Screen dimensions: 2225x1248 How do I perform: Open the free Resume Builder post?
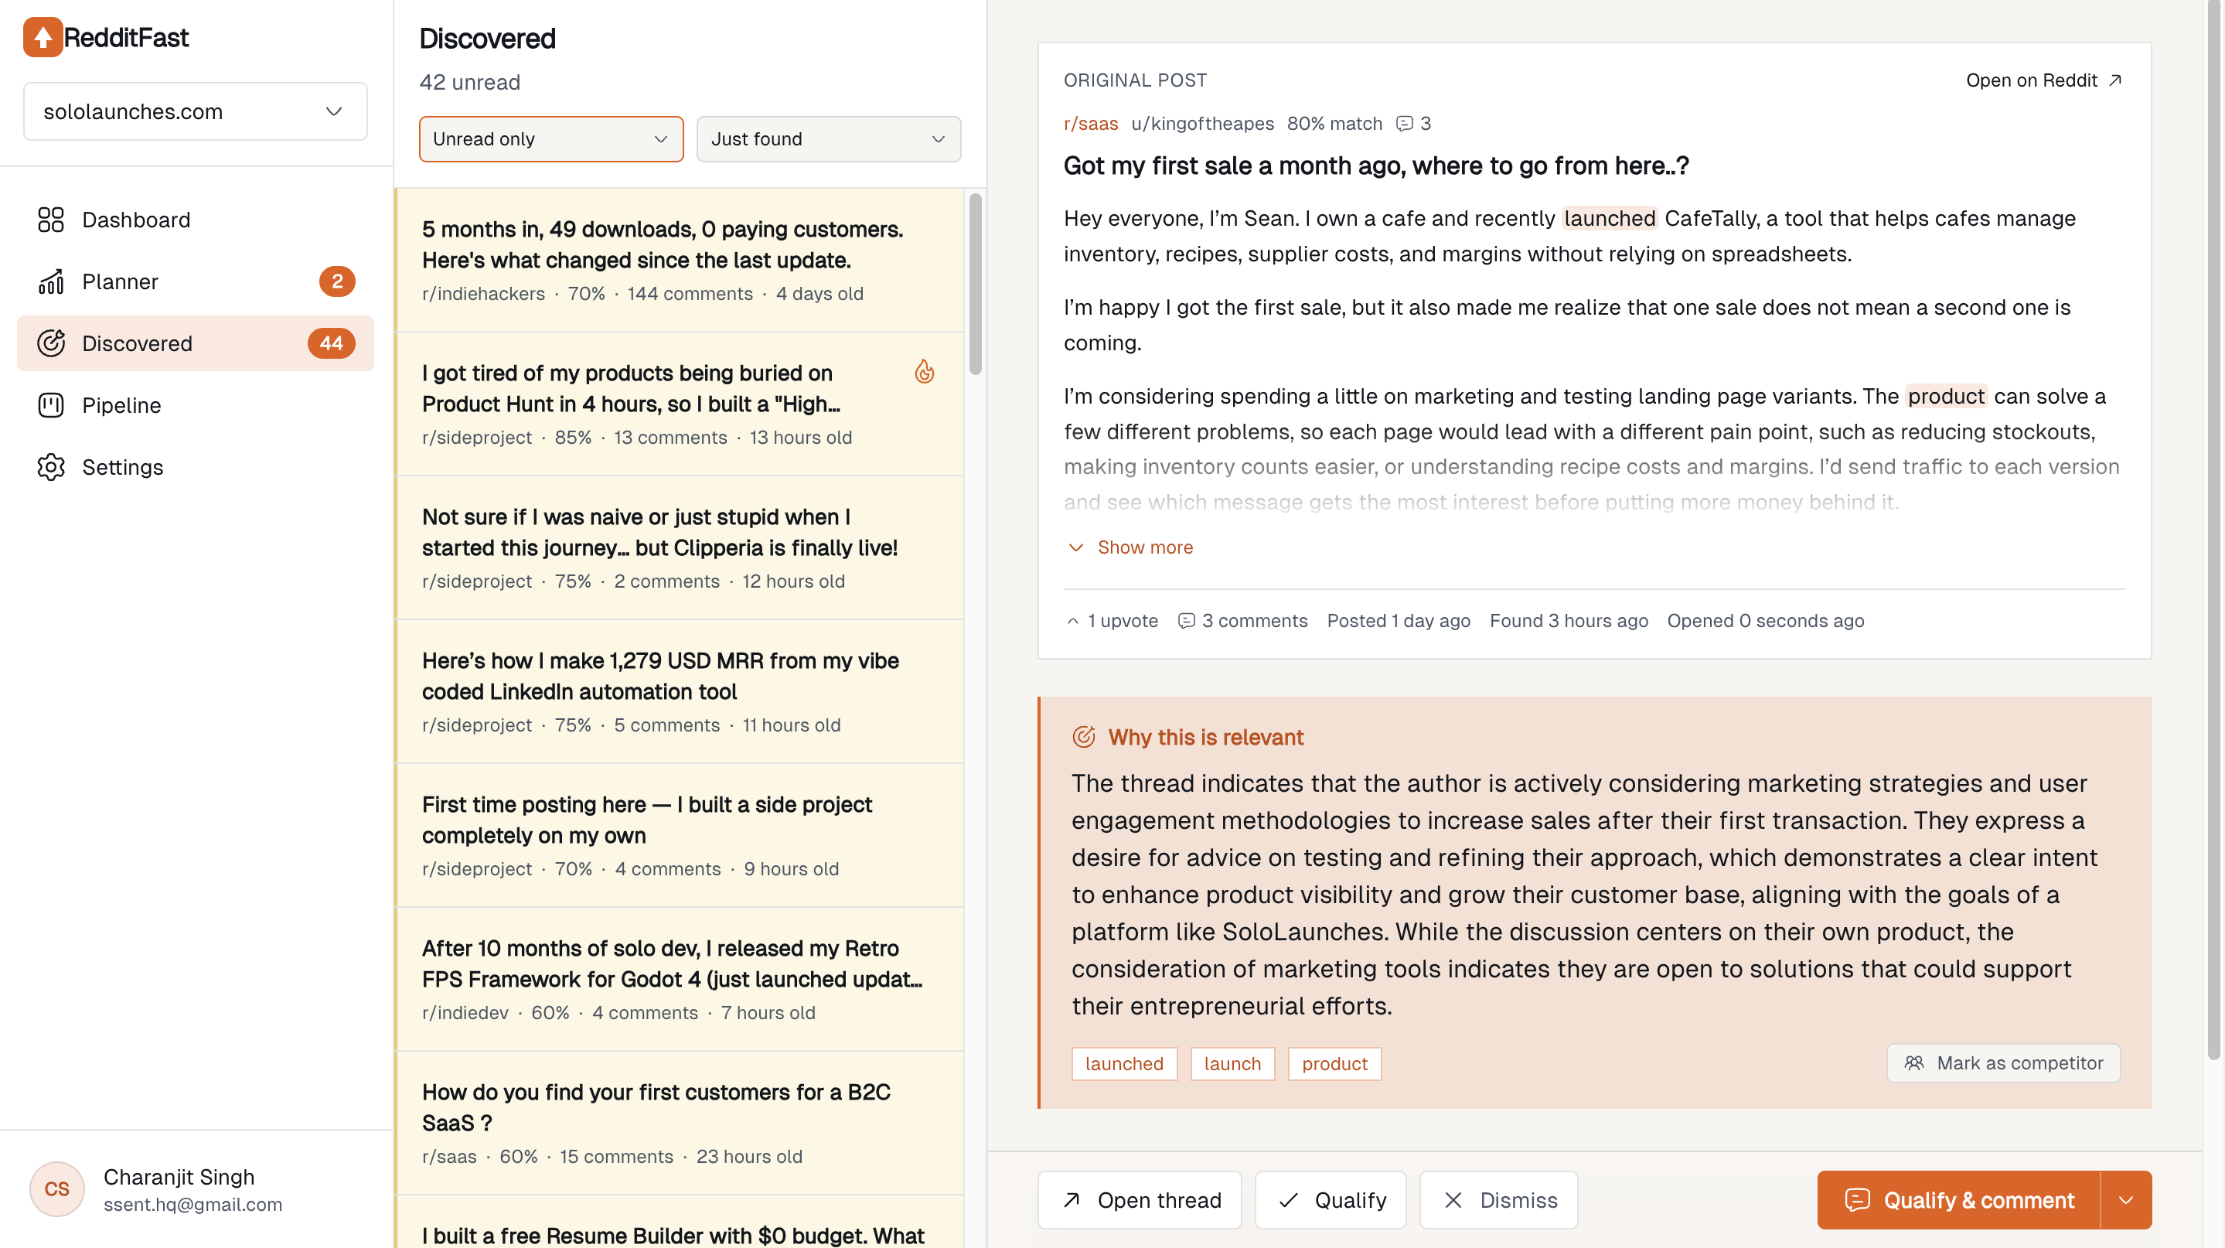(680, 1222)
